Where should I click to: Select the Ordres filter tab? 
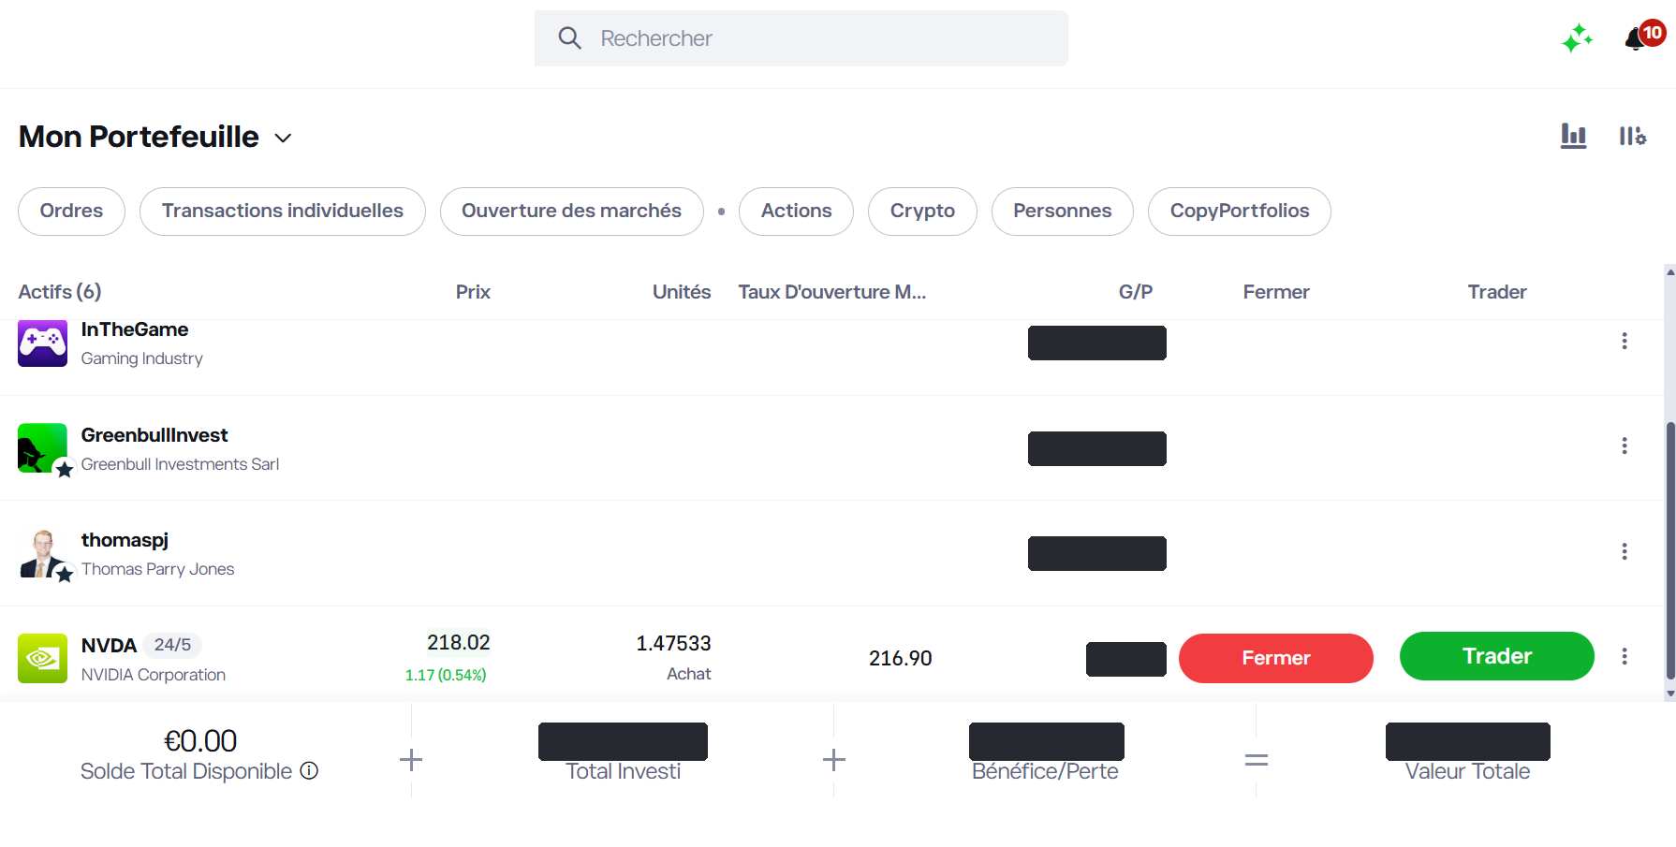point(71,212)
